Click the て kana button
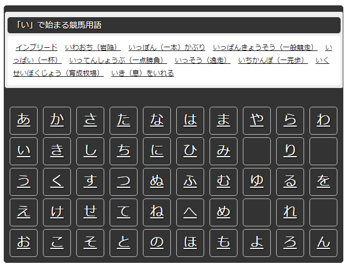The width and height of the screenshot is (346, 265). click(x=124, y=212)
